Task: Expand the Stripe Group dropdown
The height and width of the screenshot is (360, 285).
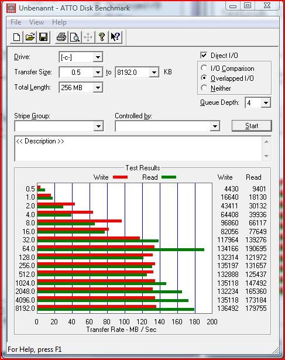Action: tap(98, 126)
